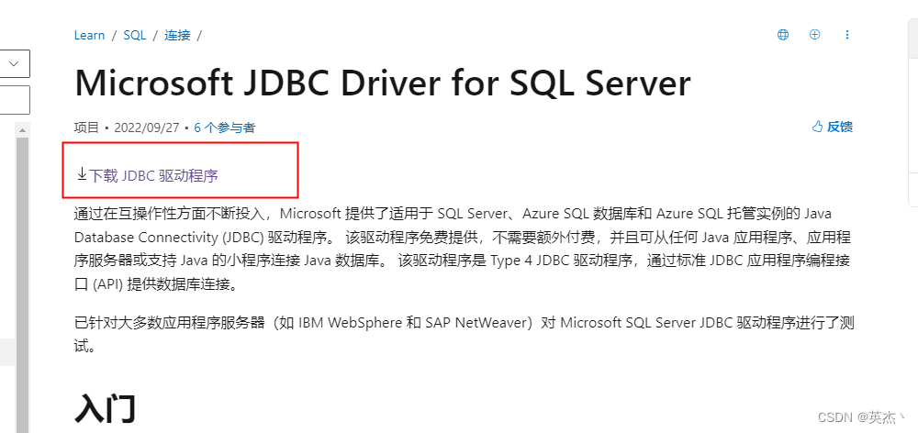
Task: Click the 反馈 feedback text button
Action: [x=840, y=127]
